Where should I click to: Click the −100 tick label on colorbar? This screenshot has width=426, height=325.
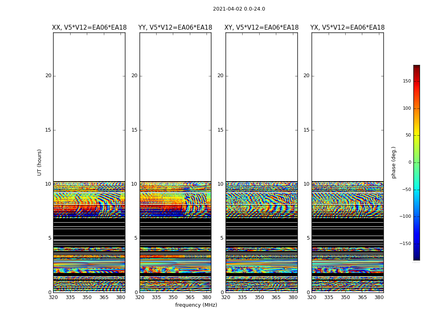click(405, 216)
